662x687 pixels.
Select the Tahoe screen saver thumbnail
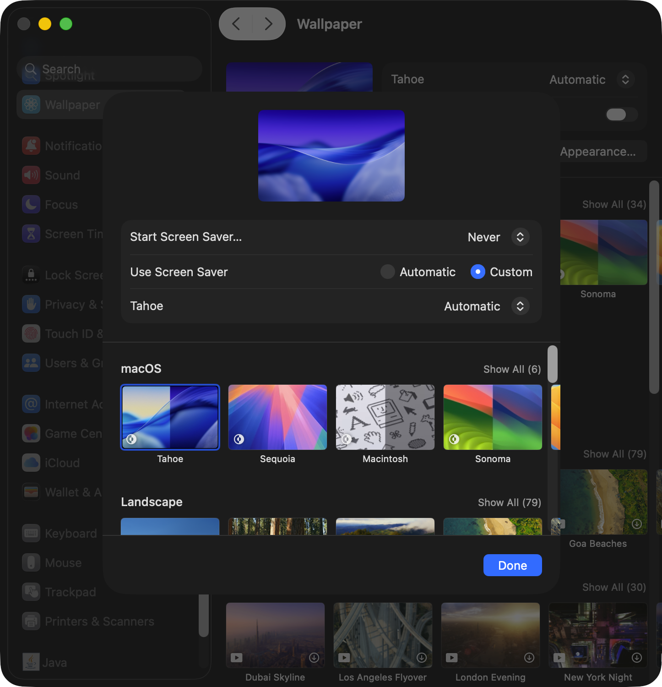click(170, 417)
